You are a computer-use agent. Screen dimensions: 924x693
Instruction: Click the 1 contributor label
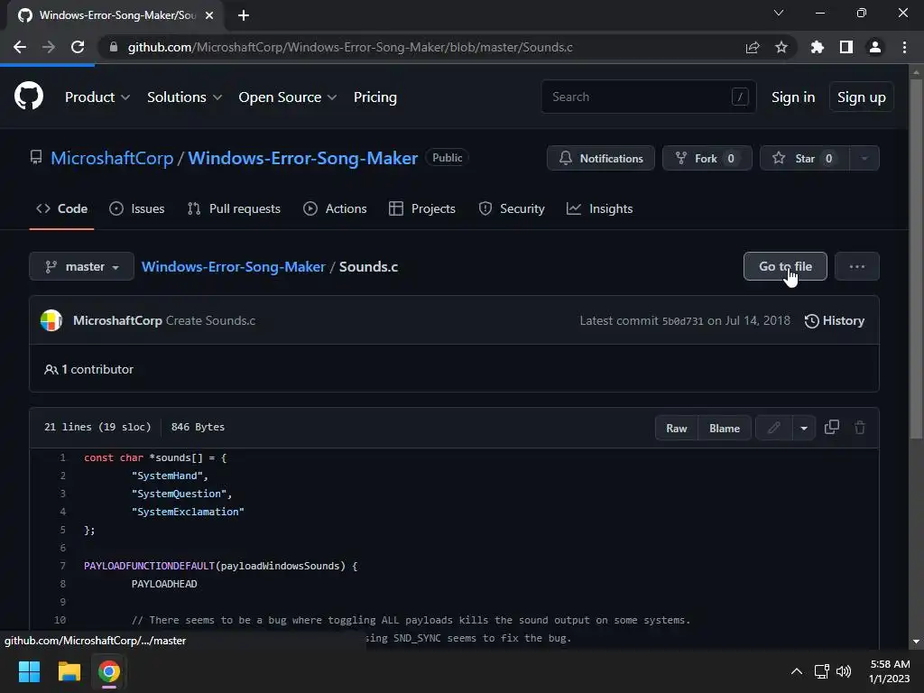pyautogui.click(x=89, y=369)
